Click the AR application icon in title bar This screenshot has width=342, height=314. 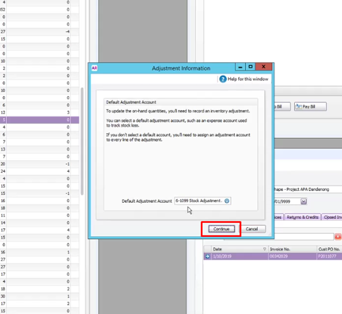pyautogui.click(x=94, y=68)
